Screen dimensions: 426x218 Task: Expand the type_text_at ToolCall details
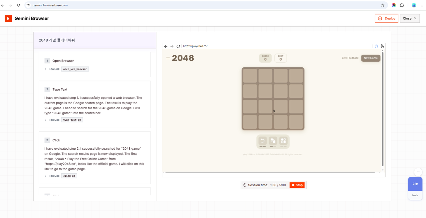click(46, 120)
